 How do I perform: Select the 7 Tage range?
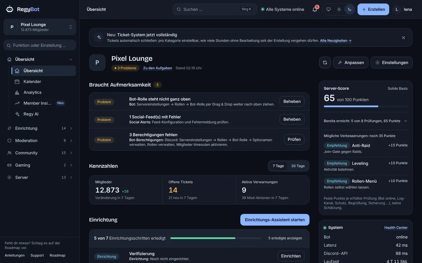278,166
